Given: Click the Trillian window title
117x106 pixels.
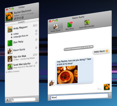Looking at the screenshot, I should pyautogui.click(x=21, y=7).
